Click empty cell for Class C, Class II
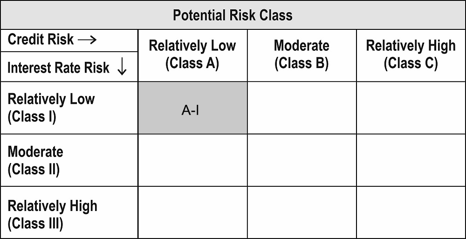 [411, 160]
